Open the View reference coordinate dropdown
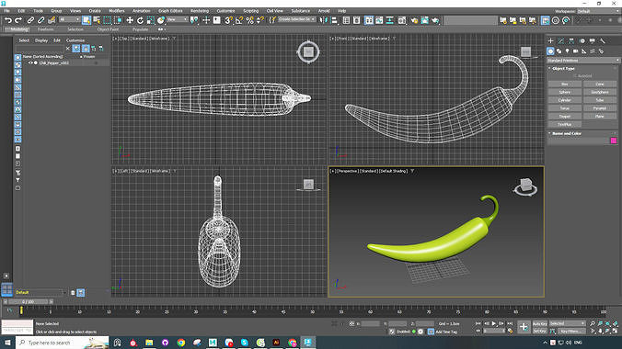Viewport: 622px width, 349px height. [x=177, y=19]
